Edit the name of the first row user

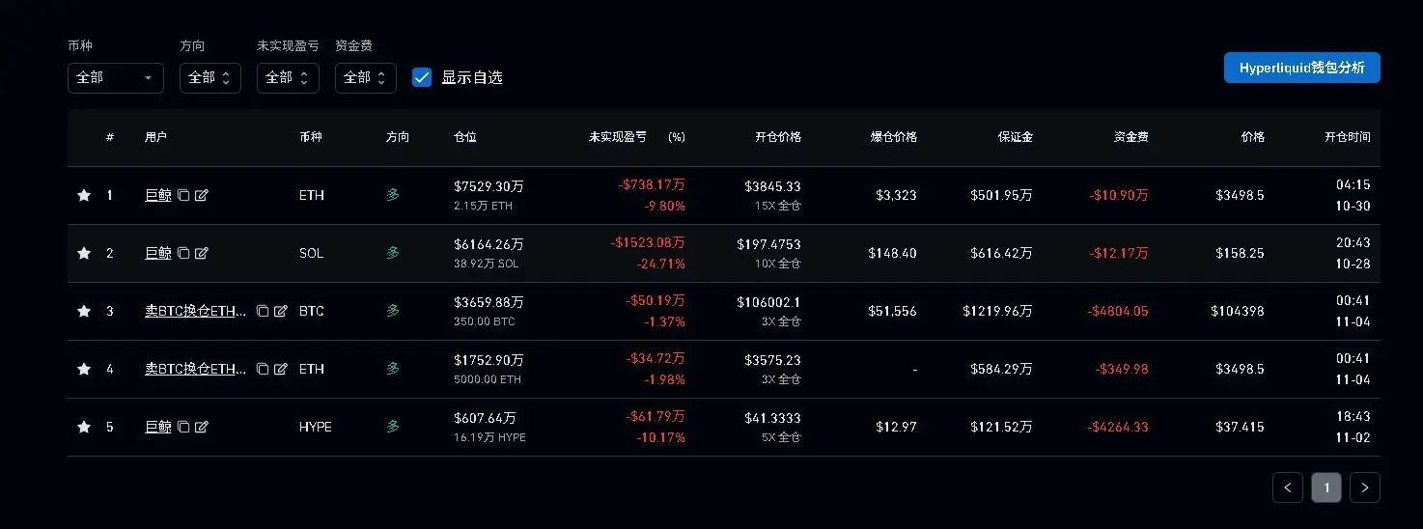pyautogui.click(x=202, y=195)
